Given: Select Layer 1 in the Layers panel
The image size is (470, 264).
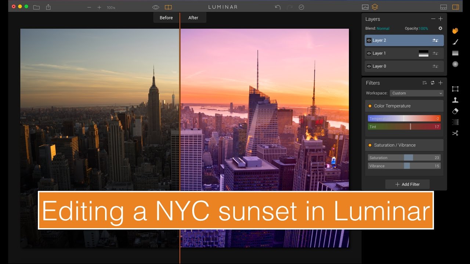Looking at the screenshot, I should click(x=404, y=53).
